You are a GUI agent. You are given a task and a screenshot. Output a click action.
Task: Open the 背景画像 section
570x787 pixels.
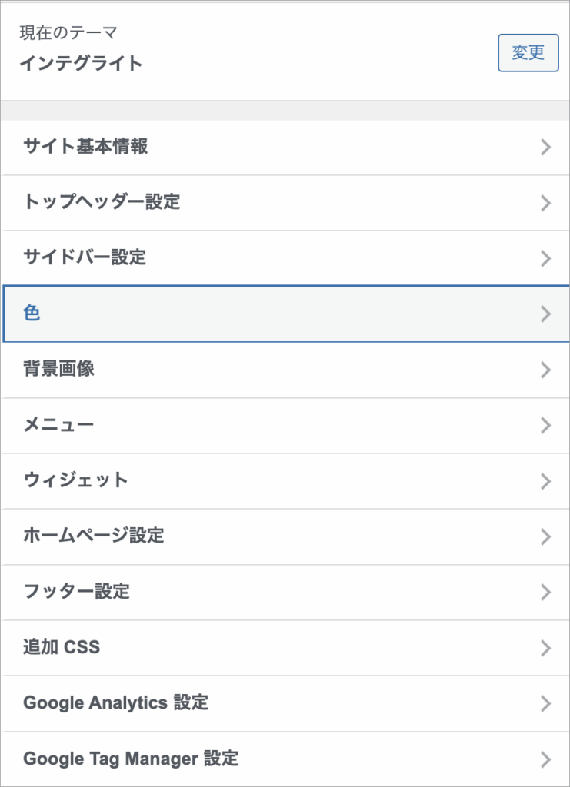[58, 369]
